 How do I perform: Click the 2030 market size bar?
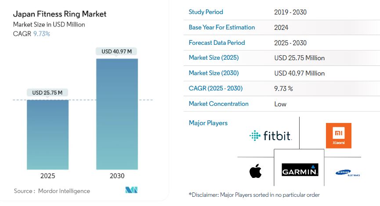click(117, 114)
